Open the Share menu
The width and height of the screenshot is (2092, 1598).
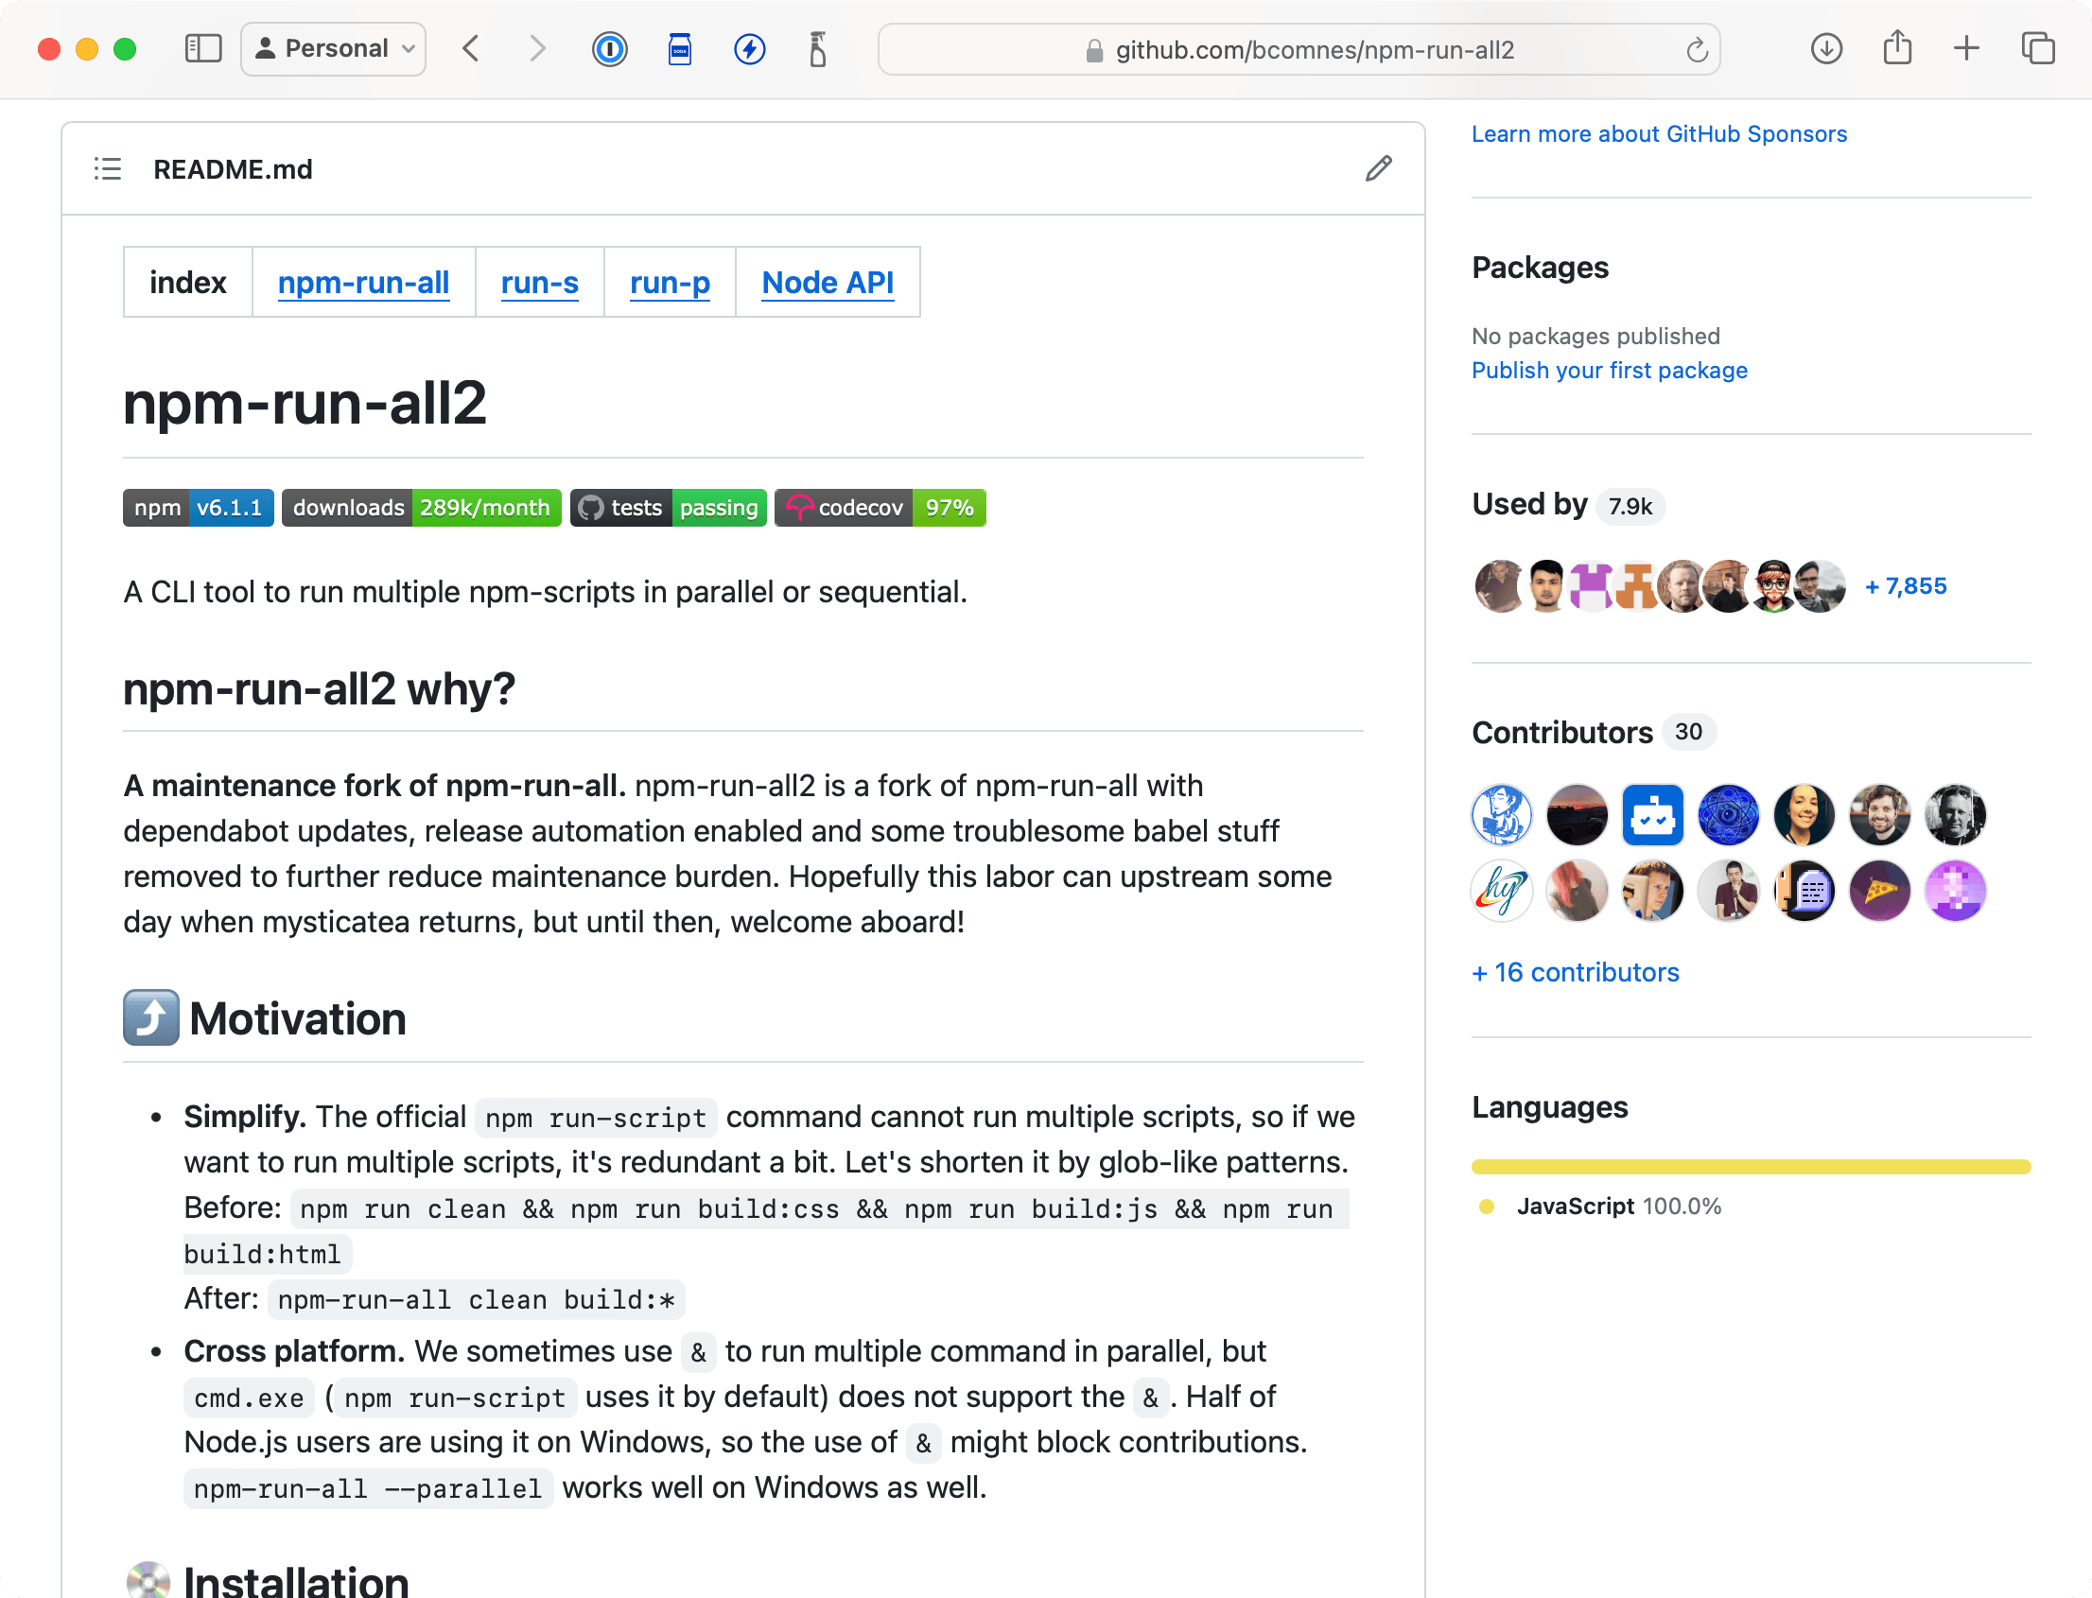(x=1897, y=47)
